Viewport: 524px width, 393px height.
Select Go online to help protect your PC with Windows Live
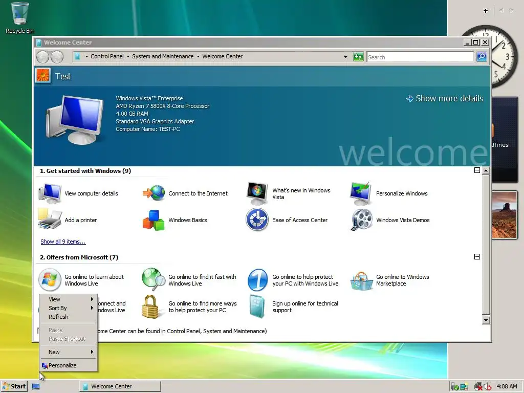(293, 280)
